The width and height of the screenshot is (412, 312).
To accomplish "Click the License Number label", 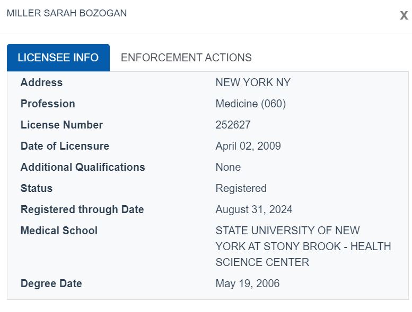I will point(62,125).
